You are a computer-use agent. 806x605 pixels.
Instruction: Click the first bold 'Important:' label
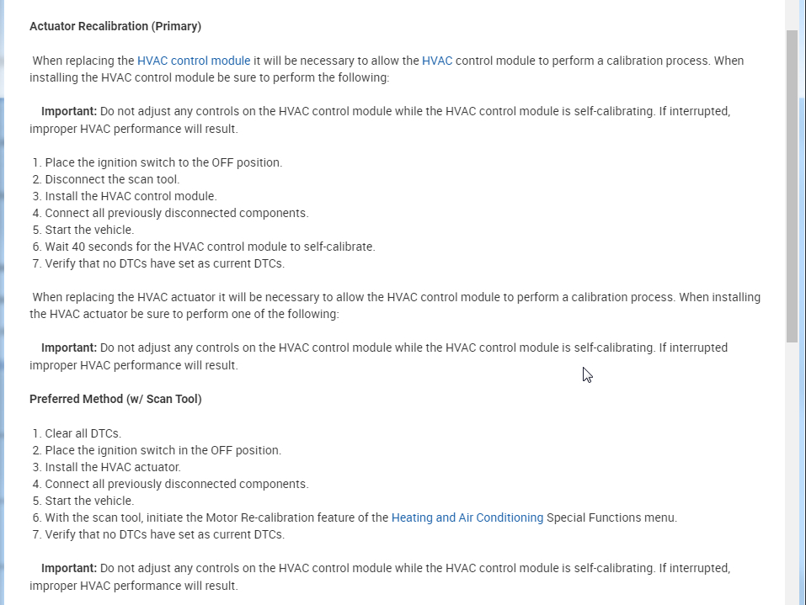point(69,111)
